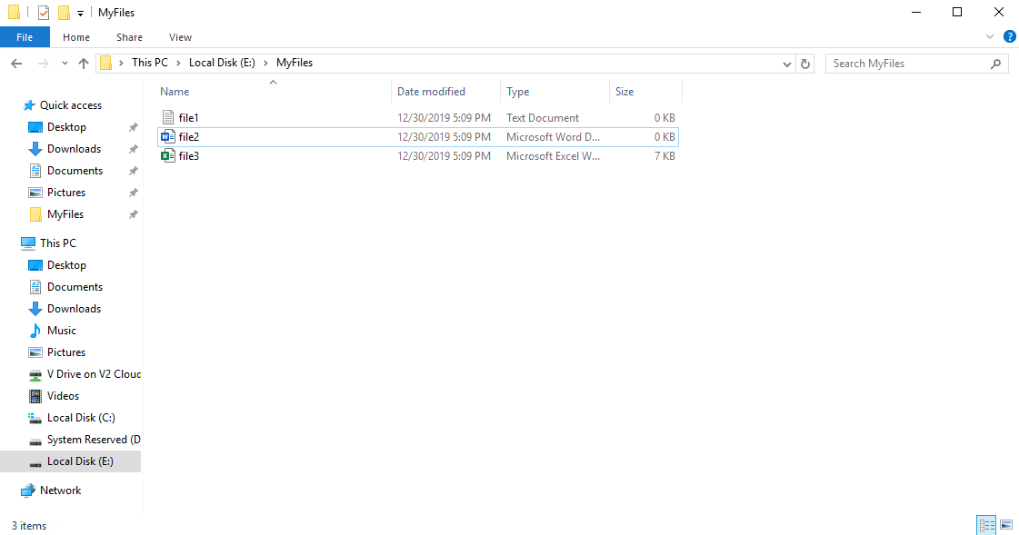This screenshot has width=1019, height=535.
Task: Go up one level with Up arrow
Action: (84, 63)
